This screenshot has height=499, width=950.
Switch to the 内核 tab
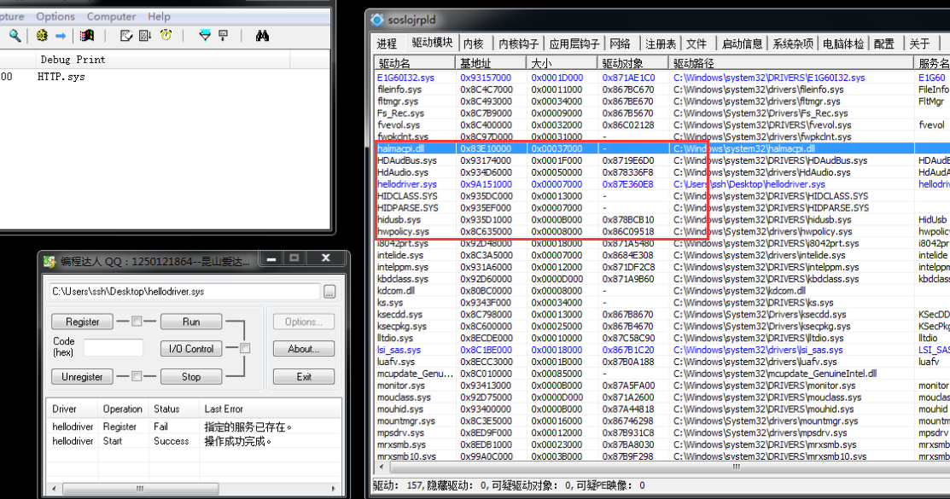[x=473, y=44]
